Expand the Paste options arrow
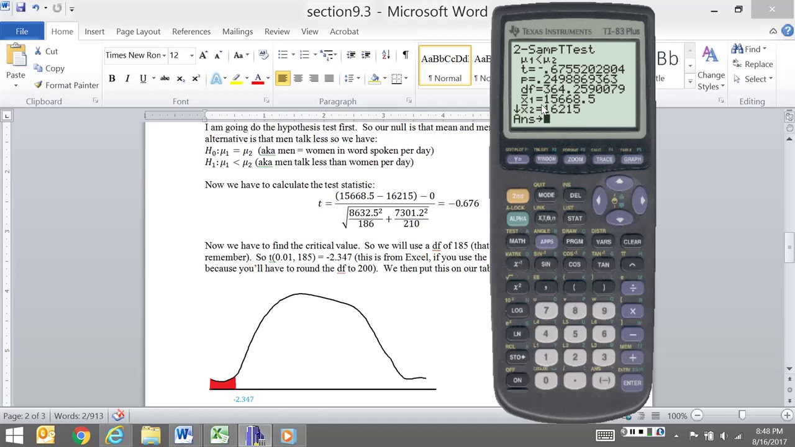The width and height of the screenshot is (795, 447). pyautogui.click(x=16, y=86)
